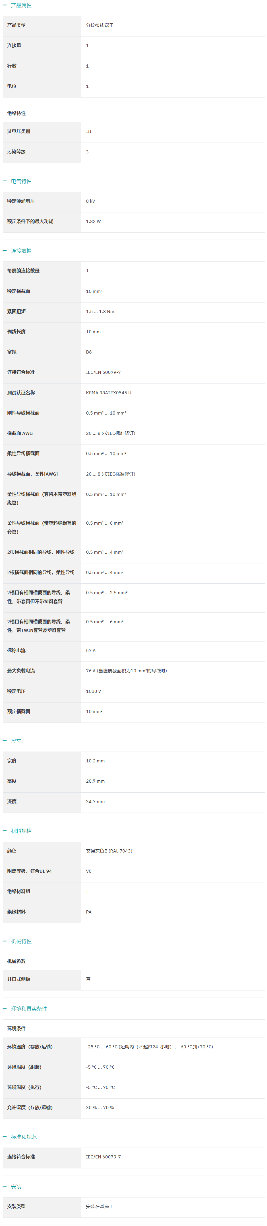Select the 76 A maximum load current value
This screenshot has width=267, height=1226.
(126, 671)
